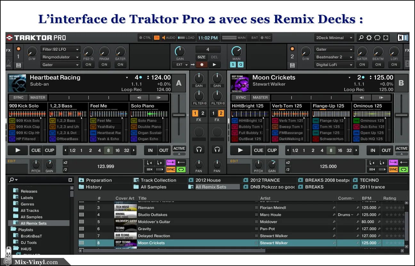Select the History favorite
Screen dimensions: 415x266
click(94, 187)
